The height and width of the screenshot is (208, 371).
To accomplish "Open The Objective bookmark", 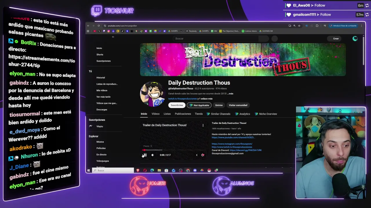I will click(230, 31).
